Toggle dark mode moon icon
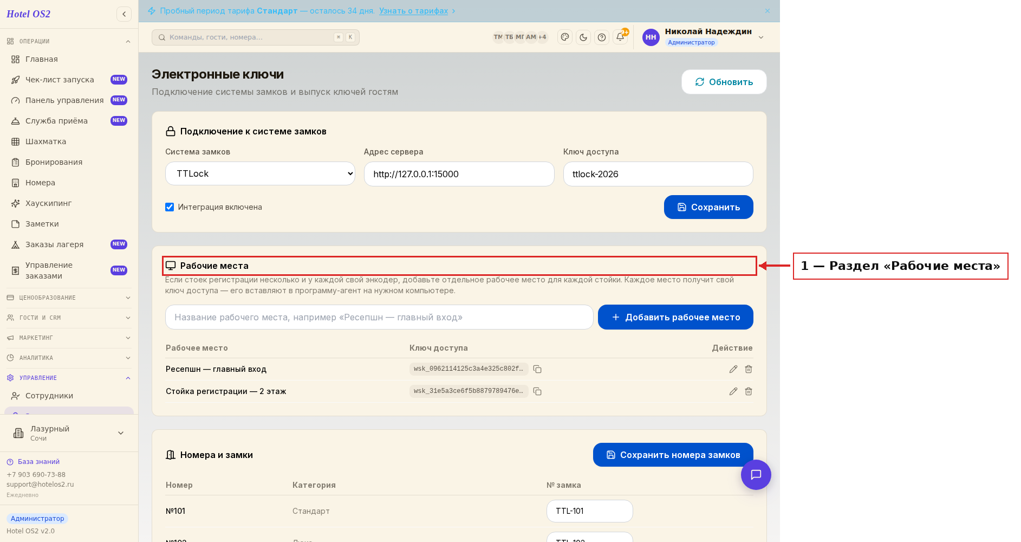The width and height of the screenshot is (1021, 542). 583,37
